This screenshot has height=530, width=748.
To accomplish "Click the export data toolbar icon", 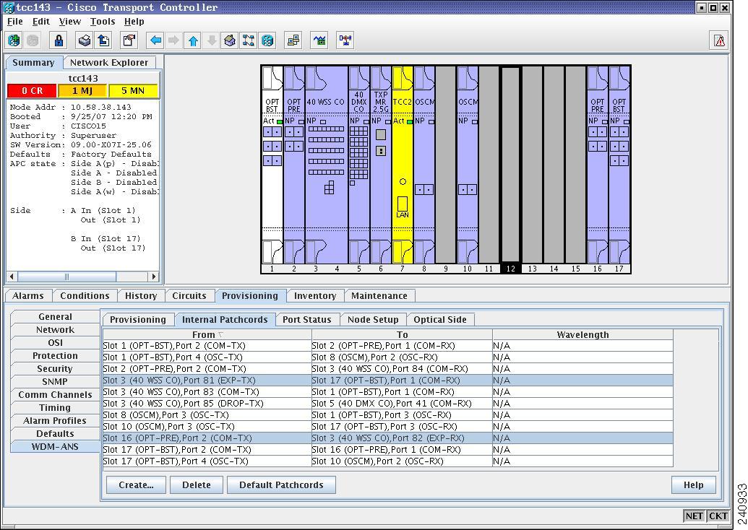I will (103, 40).
